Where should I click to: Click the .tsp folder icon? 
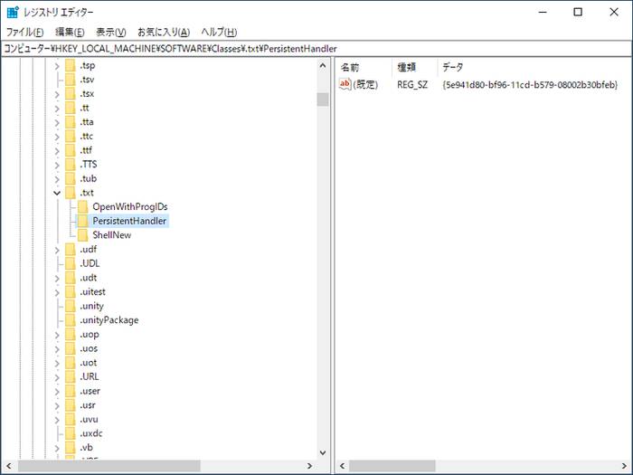click(x=71, y=65)
